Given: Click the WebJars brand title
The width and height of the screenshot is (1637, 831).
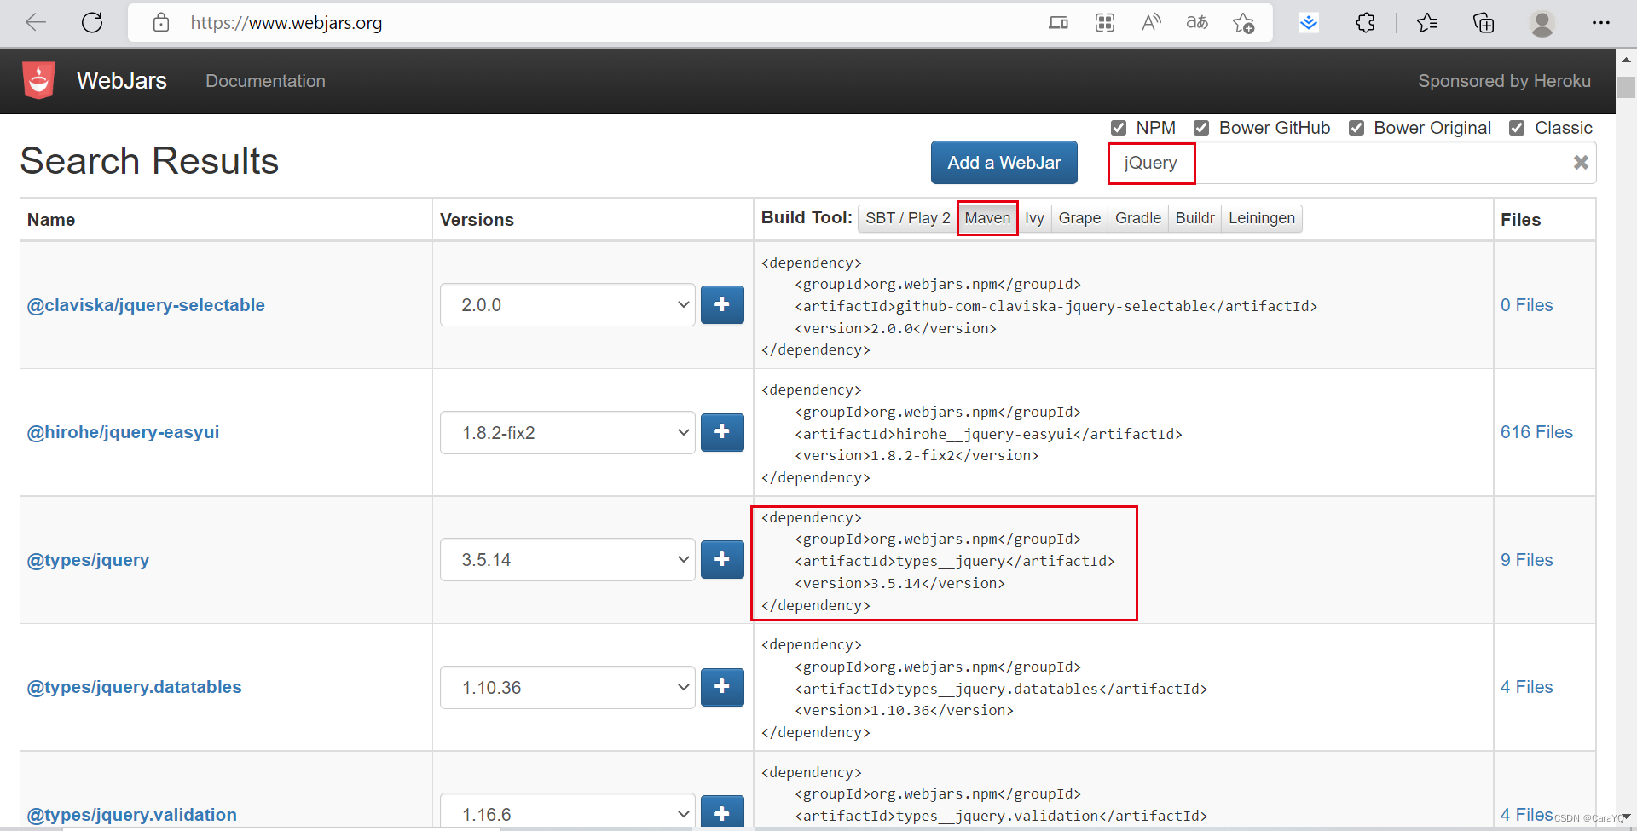Looking at the screenshot, I should (x=122, y=80).
